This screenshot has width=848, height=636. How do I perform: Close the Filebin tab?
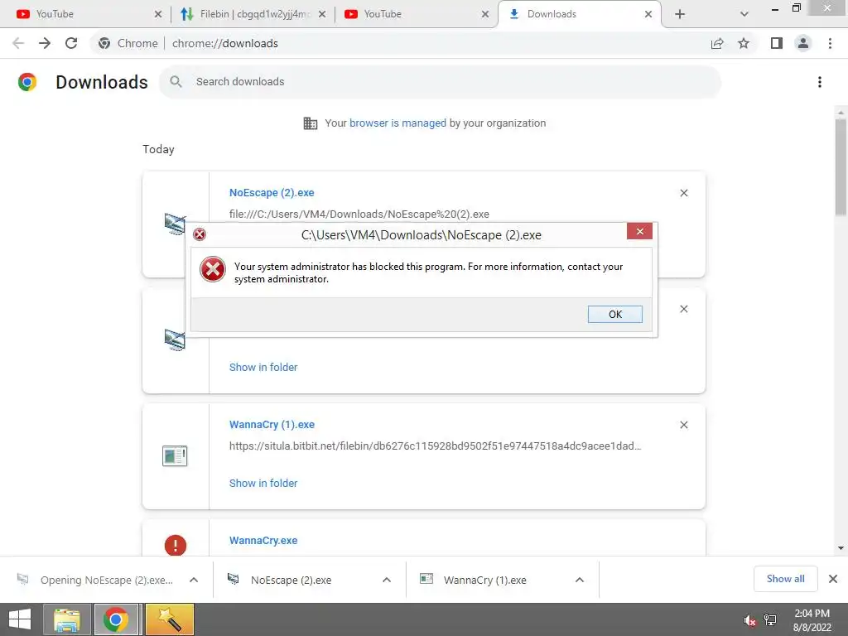click(322, 14)
